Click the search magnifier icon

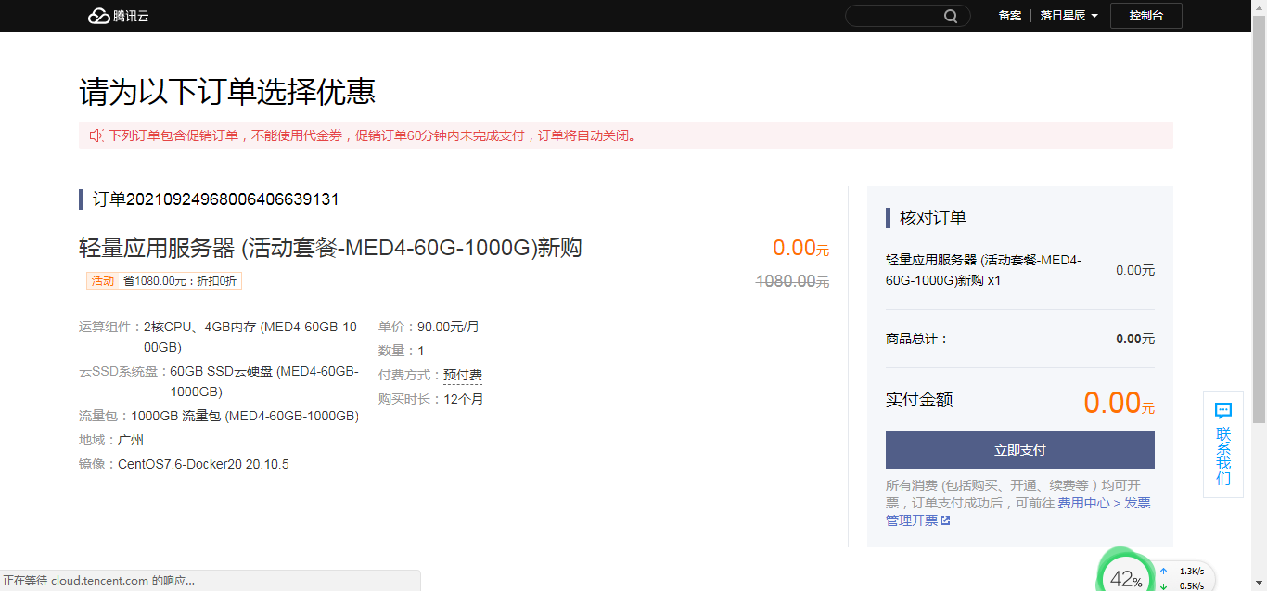point(951,16)
